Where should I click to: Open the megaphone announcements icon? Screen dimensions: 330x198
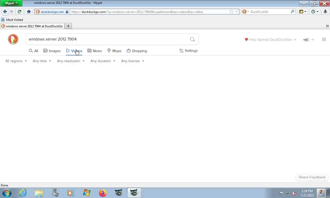pos(308,39)
